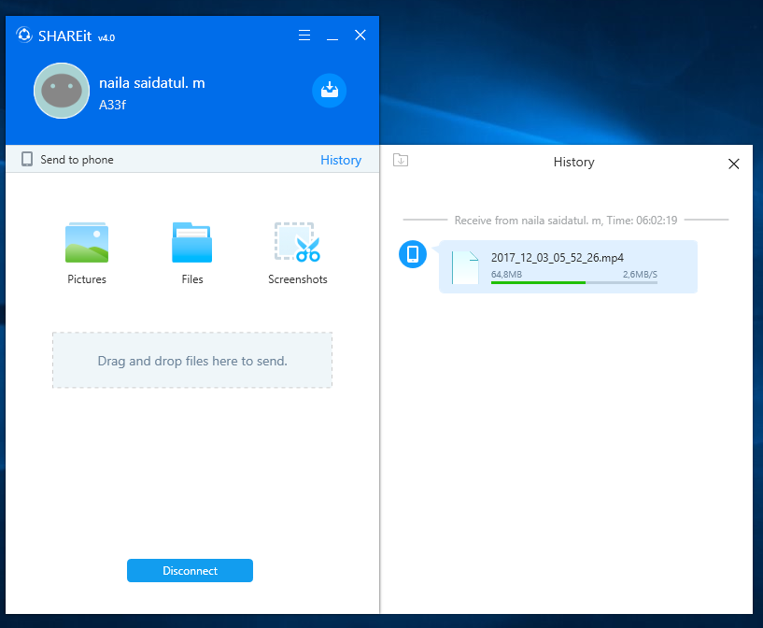Viewport: 763px width, 628px height.
Task: Click the Receive from naila saidatul timestamp line
Action: pyautogui.click(x=566, y=221)
